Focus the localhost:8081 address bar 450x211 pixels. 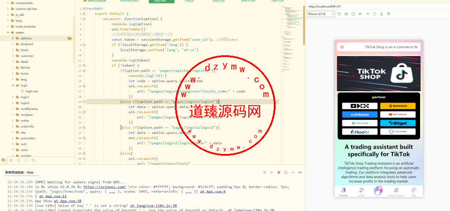[x=377, y=6]
